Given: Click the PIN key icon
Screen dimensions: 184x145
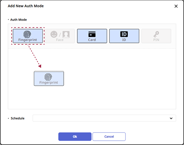Looking at the screenshot, I should [x=156, y=34].
